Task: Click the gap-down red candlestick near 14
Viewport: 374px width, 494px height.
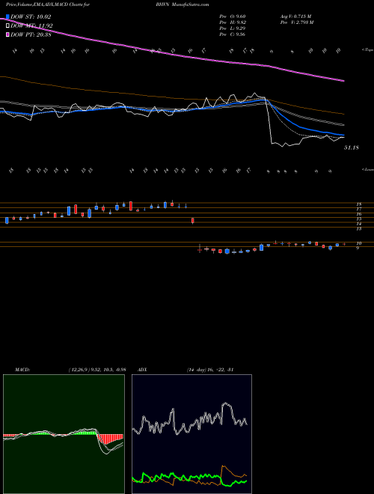Action: [x=193, y=221]
